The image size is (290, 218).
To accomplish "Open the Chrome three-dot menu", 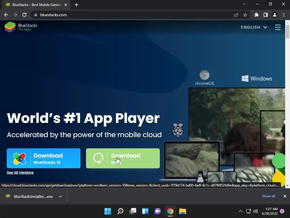I will [284, 15].
